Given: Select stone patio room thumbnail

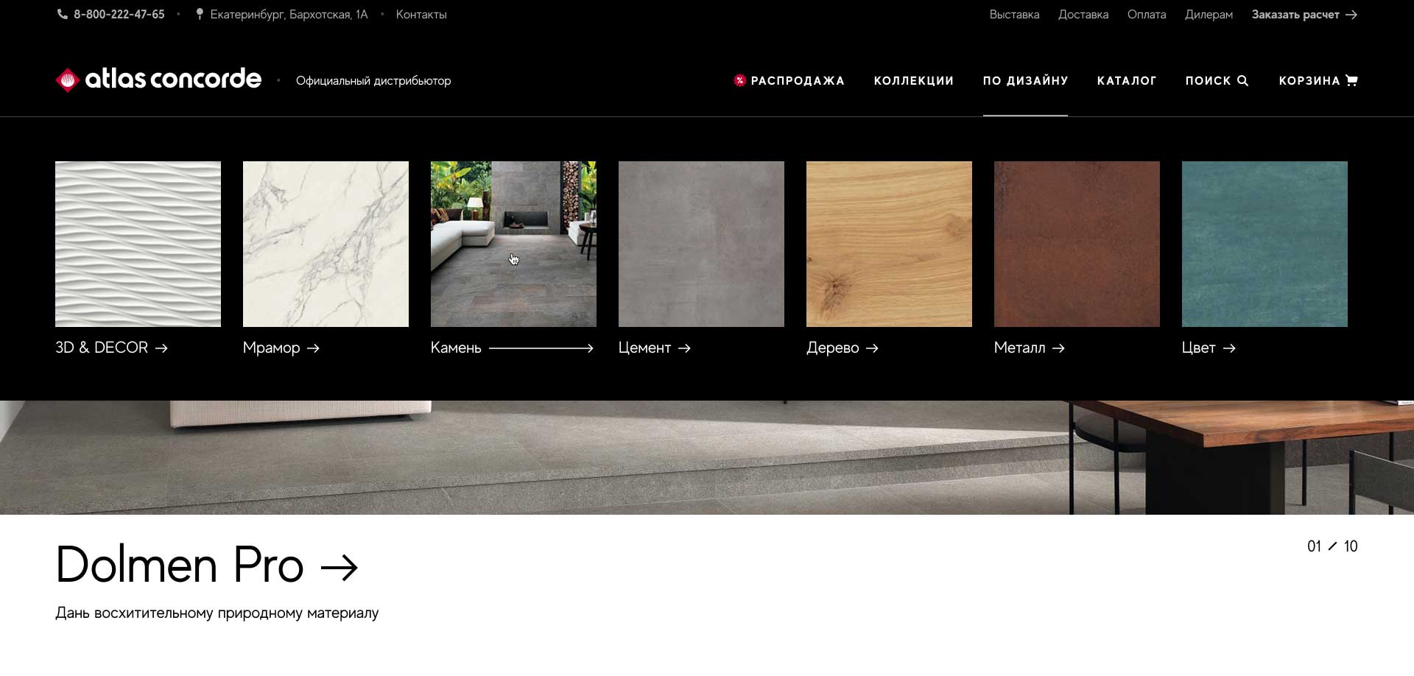Looking at the screenshot, I should point(513,244).
